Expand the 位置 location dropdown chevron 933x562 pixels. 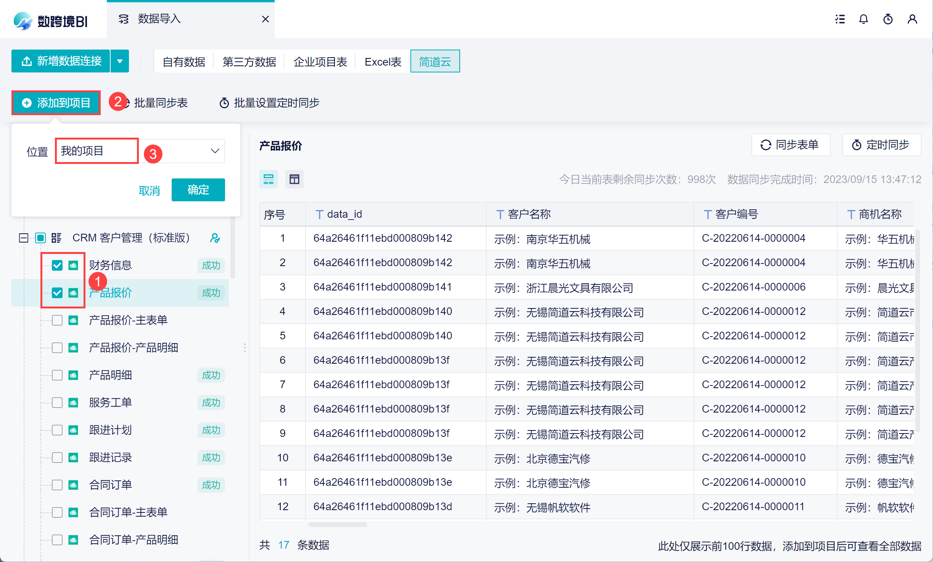click(215, 151)
